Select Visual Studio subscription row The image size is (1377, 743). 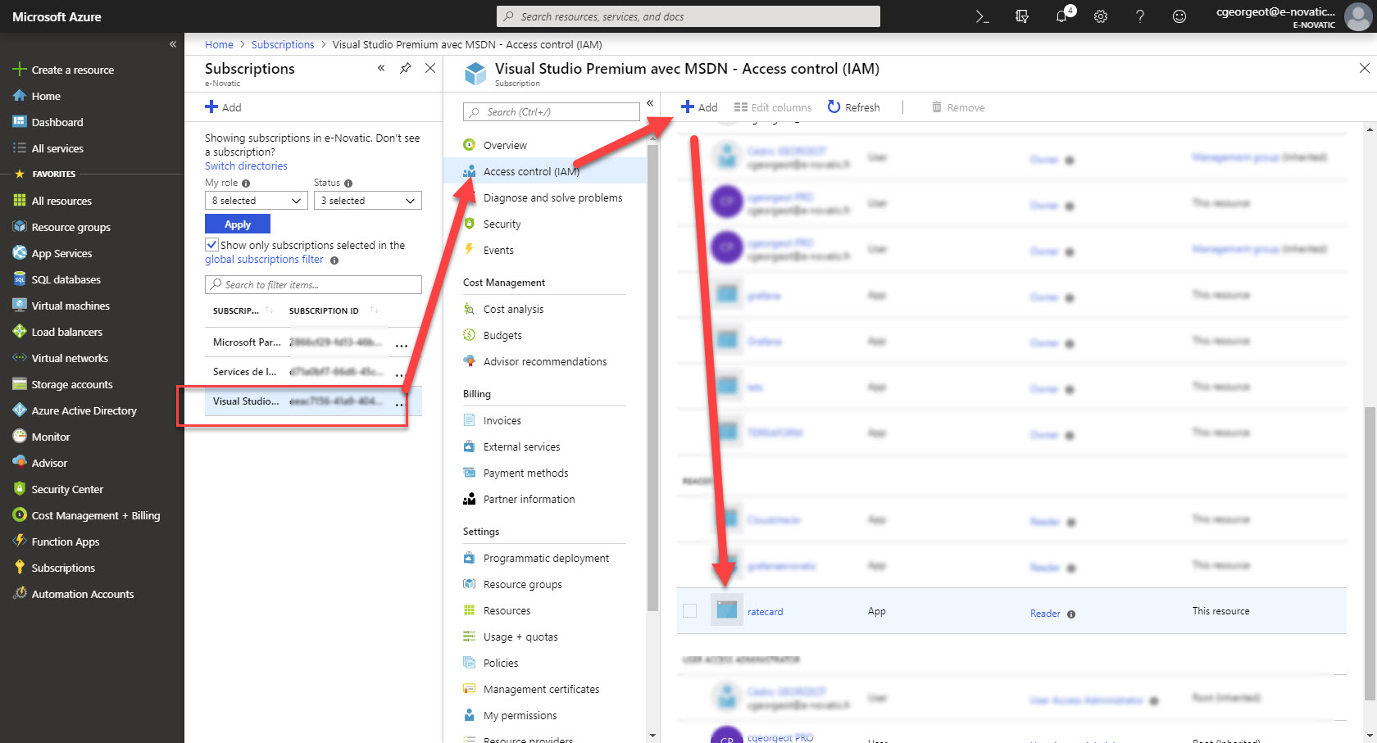click(x=313, y=401)
